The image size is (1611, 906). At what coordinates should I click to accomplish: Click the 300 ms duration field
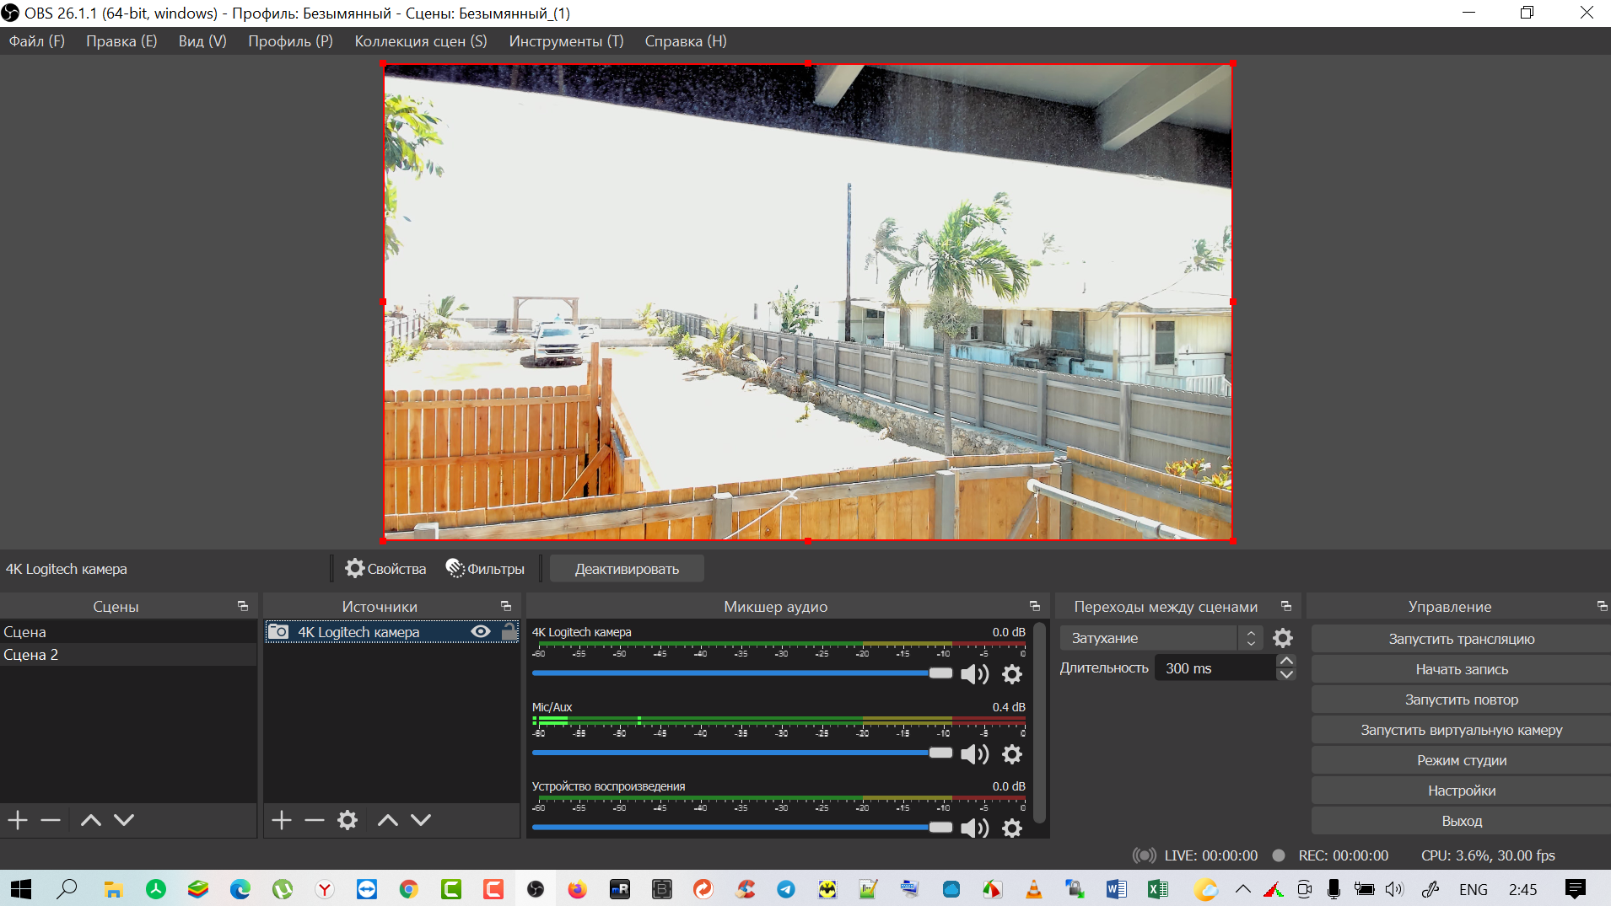(1215, 668)
